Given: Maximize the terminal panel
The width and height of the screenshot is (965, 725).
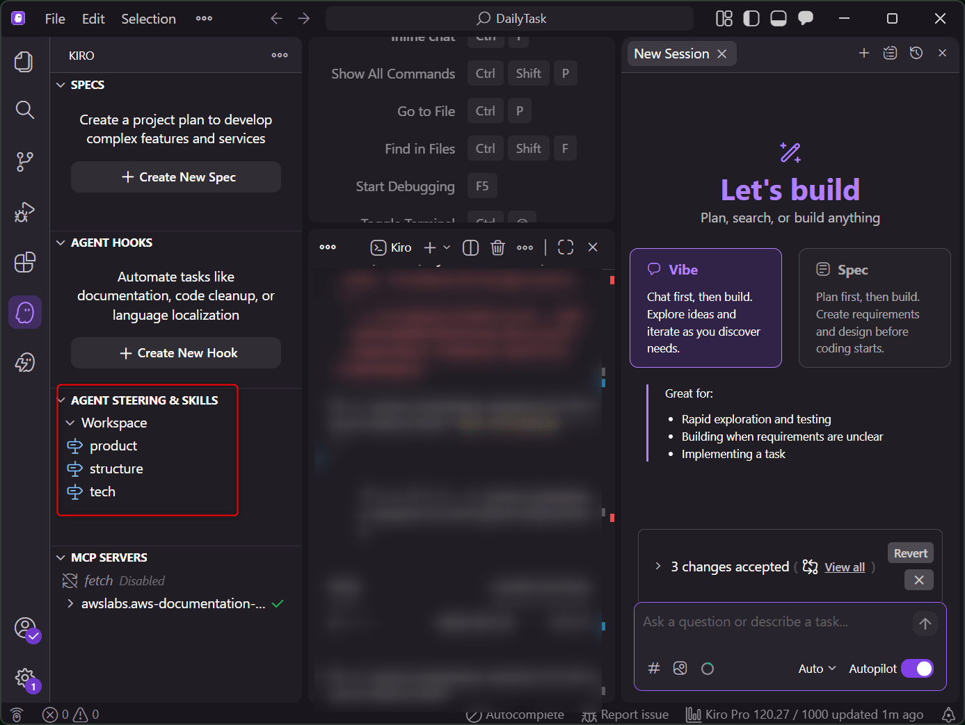Looking at the screenshot, I should (x=566, y=247).
